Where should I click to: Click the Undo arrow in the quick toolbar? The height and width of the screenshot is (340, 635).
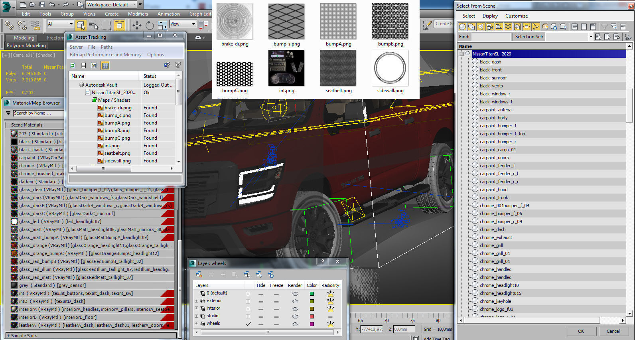(52, 5)
